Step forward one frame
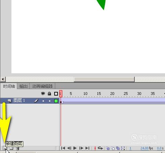 tap(81, 148)
